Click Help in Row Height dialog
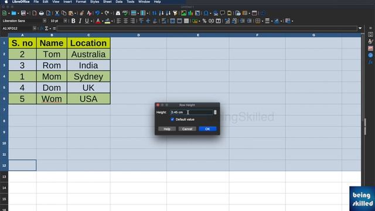 pos(167,129)
